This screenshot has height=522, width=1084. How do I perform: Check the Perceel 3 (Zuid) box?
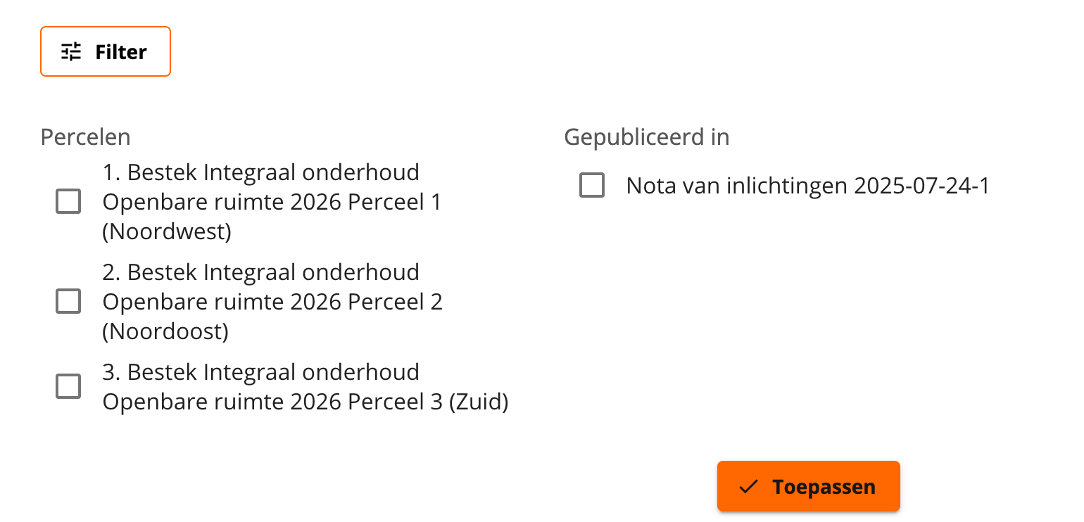tap(68, 386)
